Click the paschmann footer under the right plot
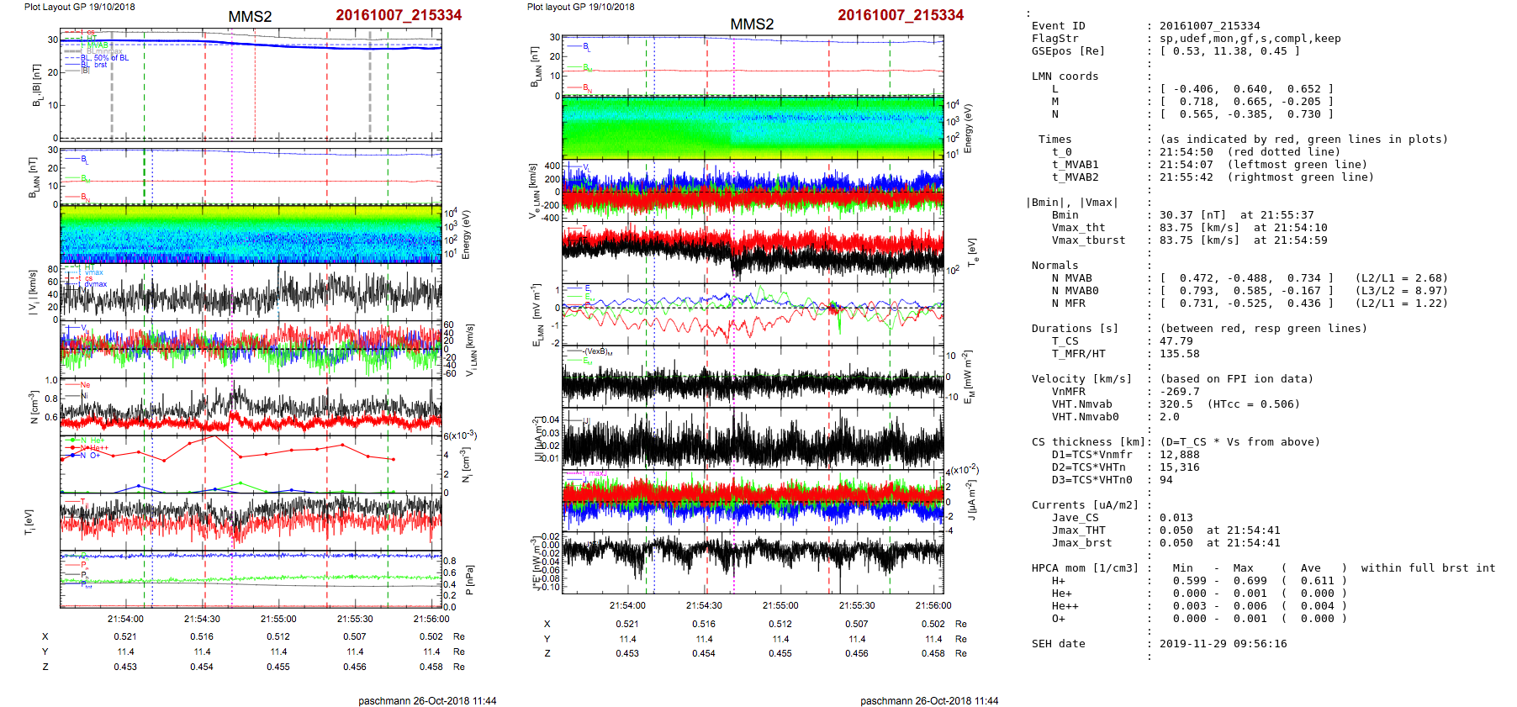1517x707 pixels. click(x=929, y=700)
